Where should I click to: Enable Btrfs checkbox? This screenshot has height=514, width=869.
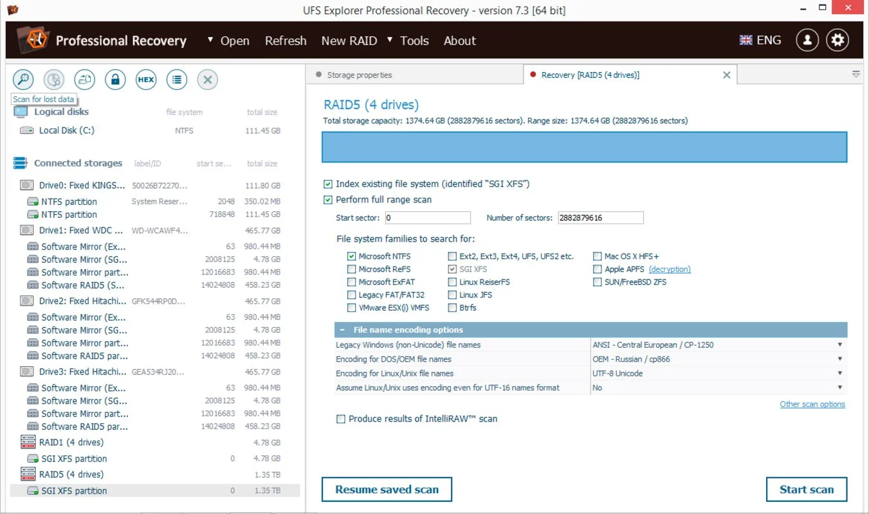(x=452, y=308)
